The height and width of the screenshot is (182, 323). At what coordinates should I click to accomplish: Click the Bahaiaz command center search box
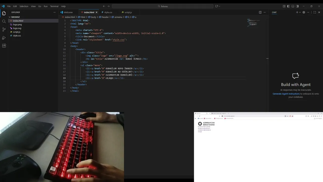[163, 6]
